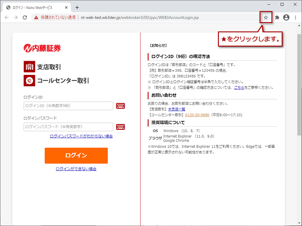
Task: Focus the ログインパスワード input field
Action: coord(69,127)
